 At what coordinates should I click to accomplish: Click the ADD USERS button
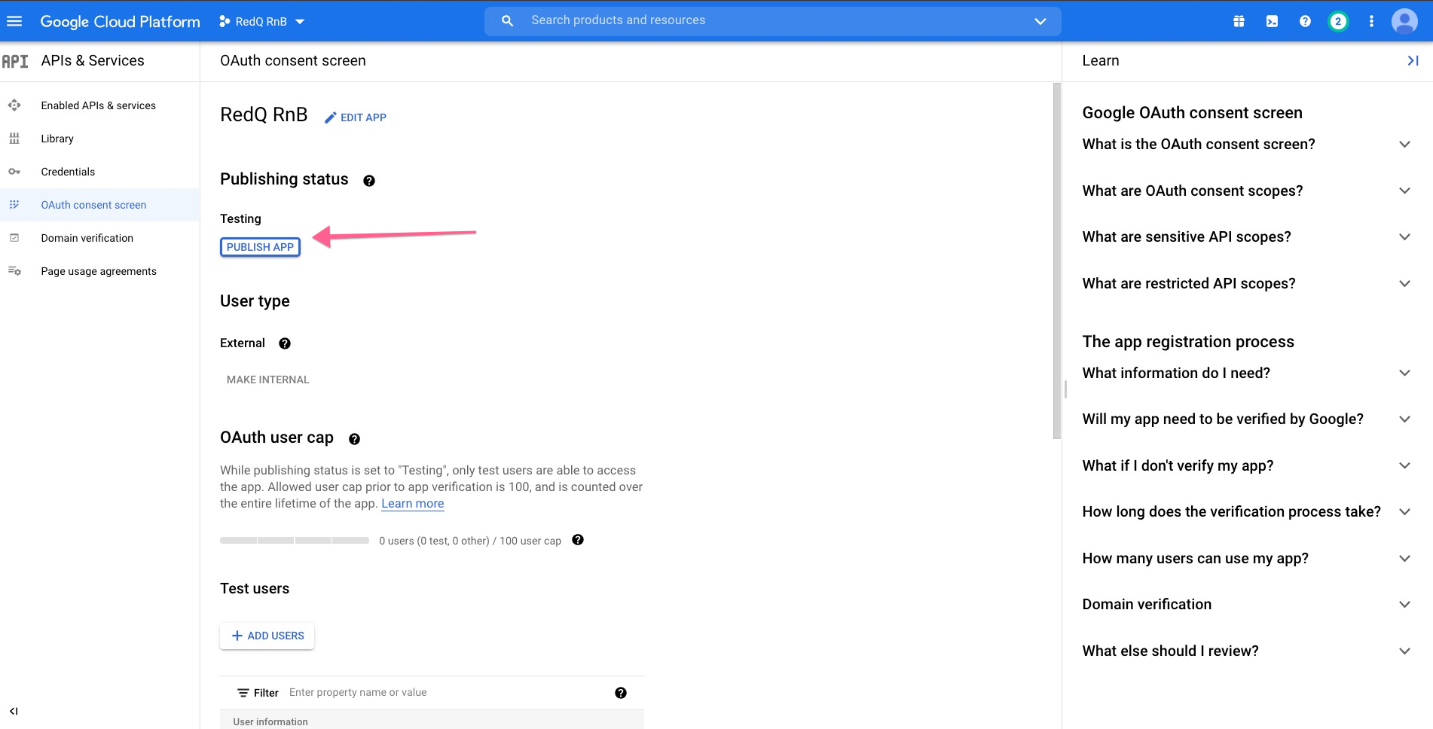267,636
